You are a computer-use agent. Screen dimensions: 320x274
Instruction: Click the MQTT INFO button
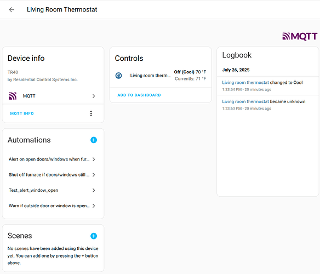(x=22, y=113)
